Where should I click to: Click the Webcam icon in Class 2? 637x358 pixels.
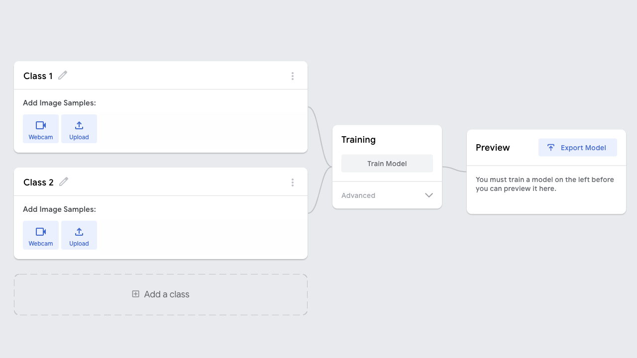pyautogui.click(x=41, y=232)
